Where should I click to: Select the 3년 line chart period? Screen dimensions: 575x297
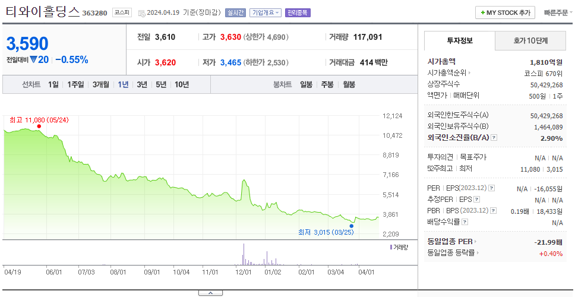(142, 85)
